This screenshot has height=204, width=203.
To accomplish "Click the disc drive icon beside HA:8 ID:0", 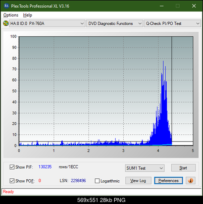I will (6, 23).
